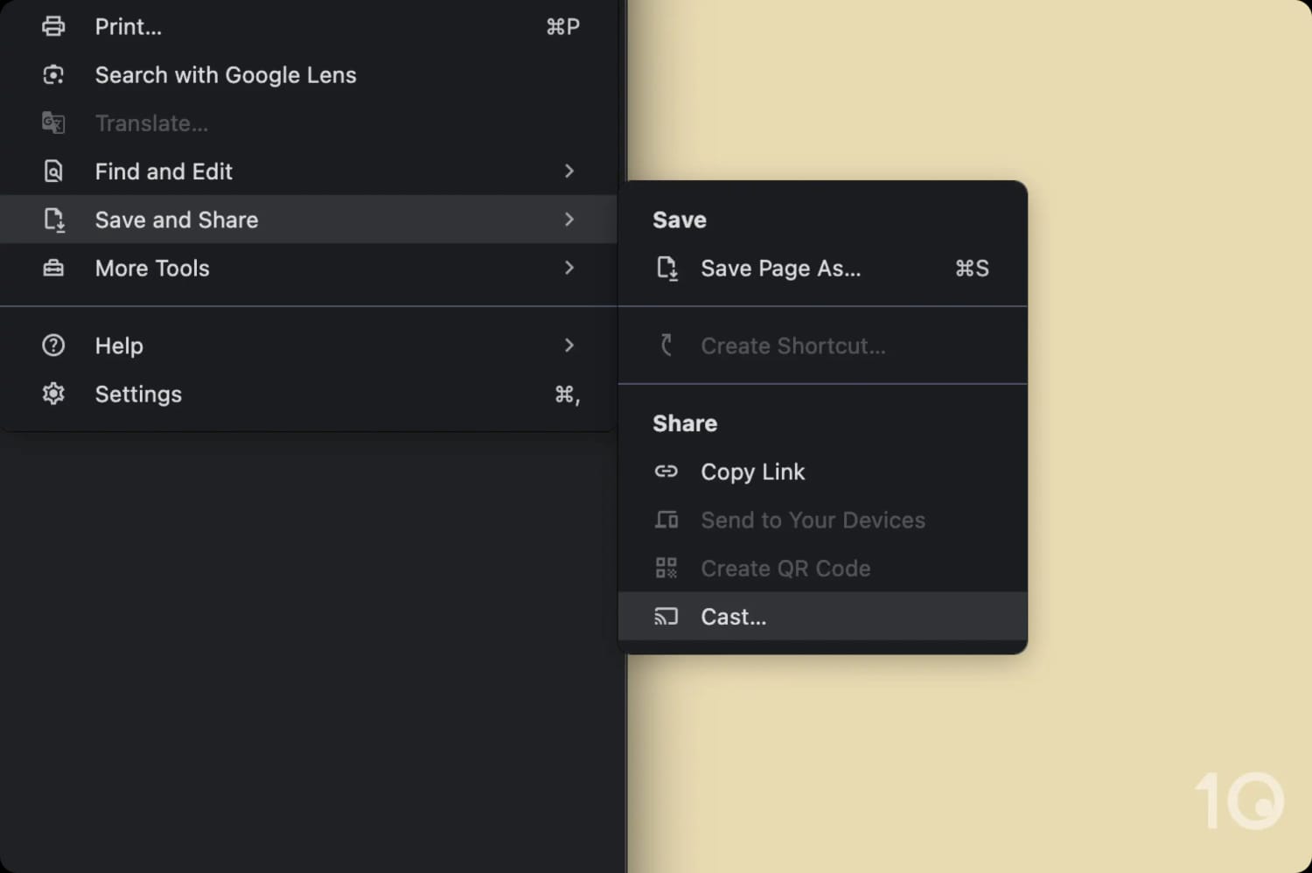Click the Share section heading
Screen dimensions: 1312x873
click(685, 423)
